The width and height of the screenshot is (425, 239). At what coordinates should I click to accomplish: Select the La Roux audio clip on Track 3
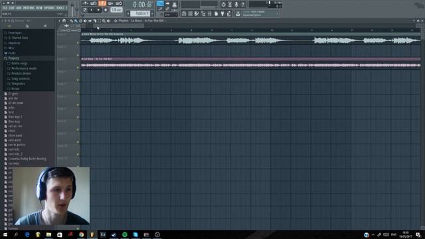(250, 64)
